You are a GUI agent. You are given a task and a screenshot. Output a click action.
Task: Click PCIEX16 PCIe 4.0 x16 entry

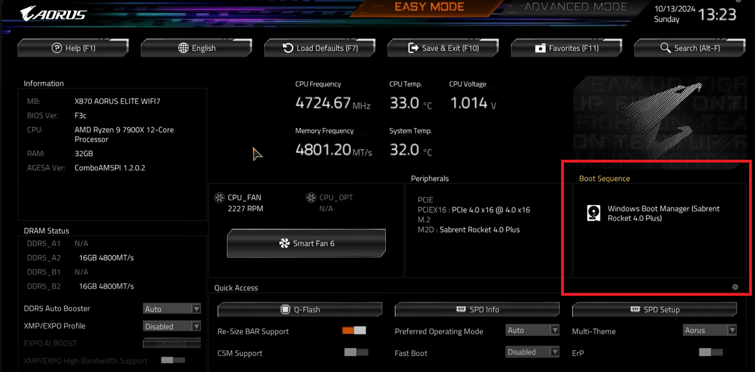click(474, 210)
